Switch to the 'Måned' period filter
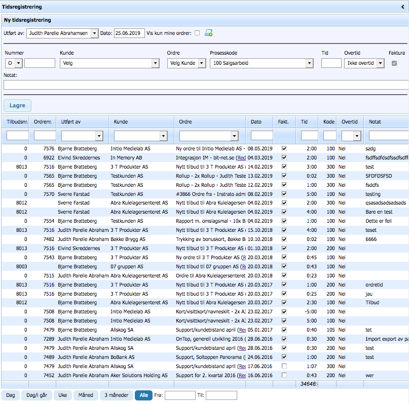409x404 pixels. tap(86, 395)
